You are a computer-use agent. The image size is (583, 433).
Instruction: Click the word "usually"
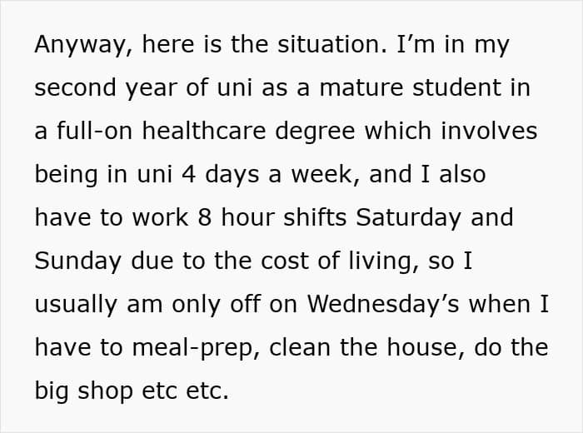(75, 305)
